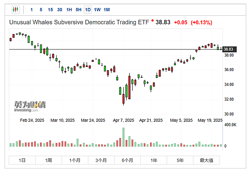Click the Mar 24, 2025 date label
Screen dimensions: 250x172
point(93,120)
